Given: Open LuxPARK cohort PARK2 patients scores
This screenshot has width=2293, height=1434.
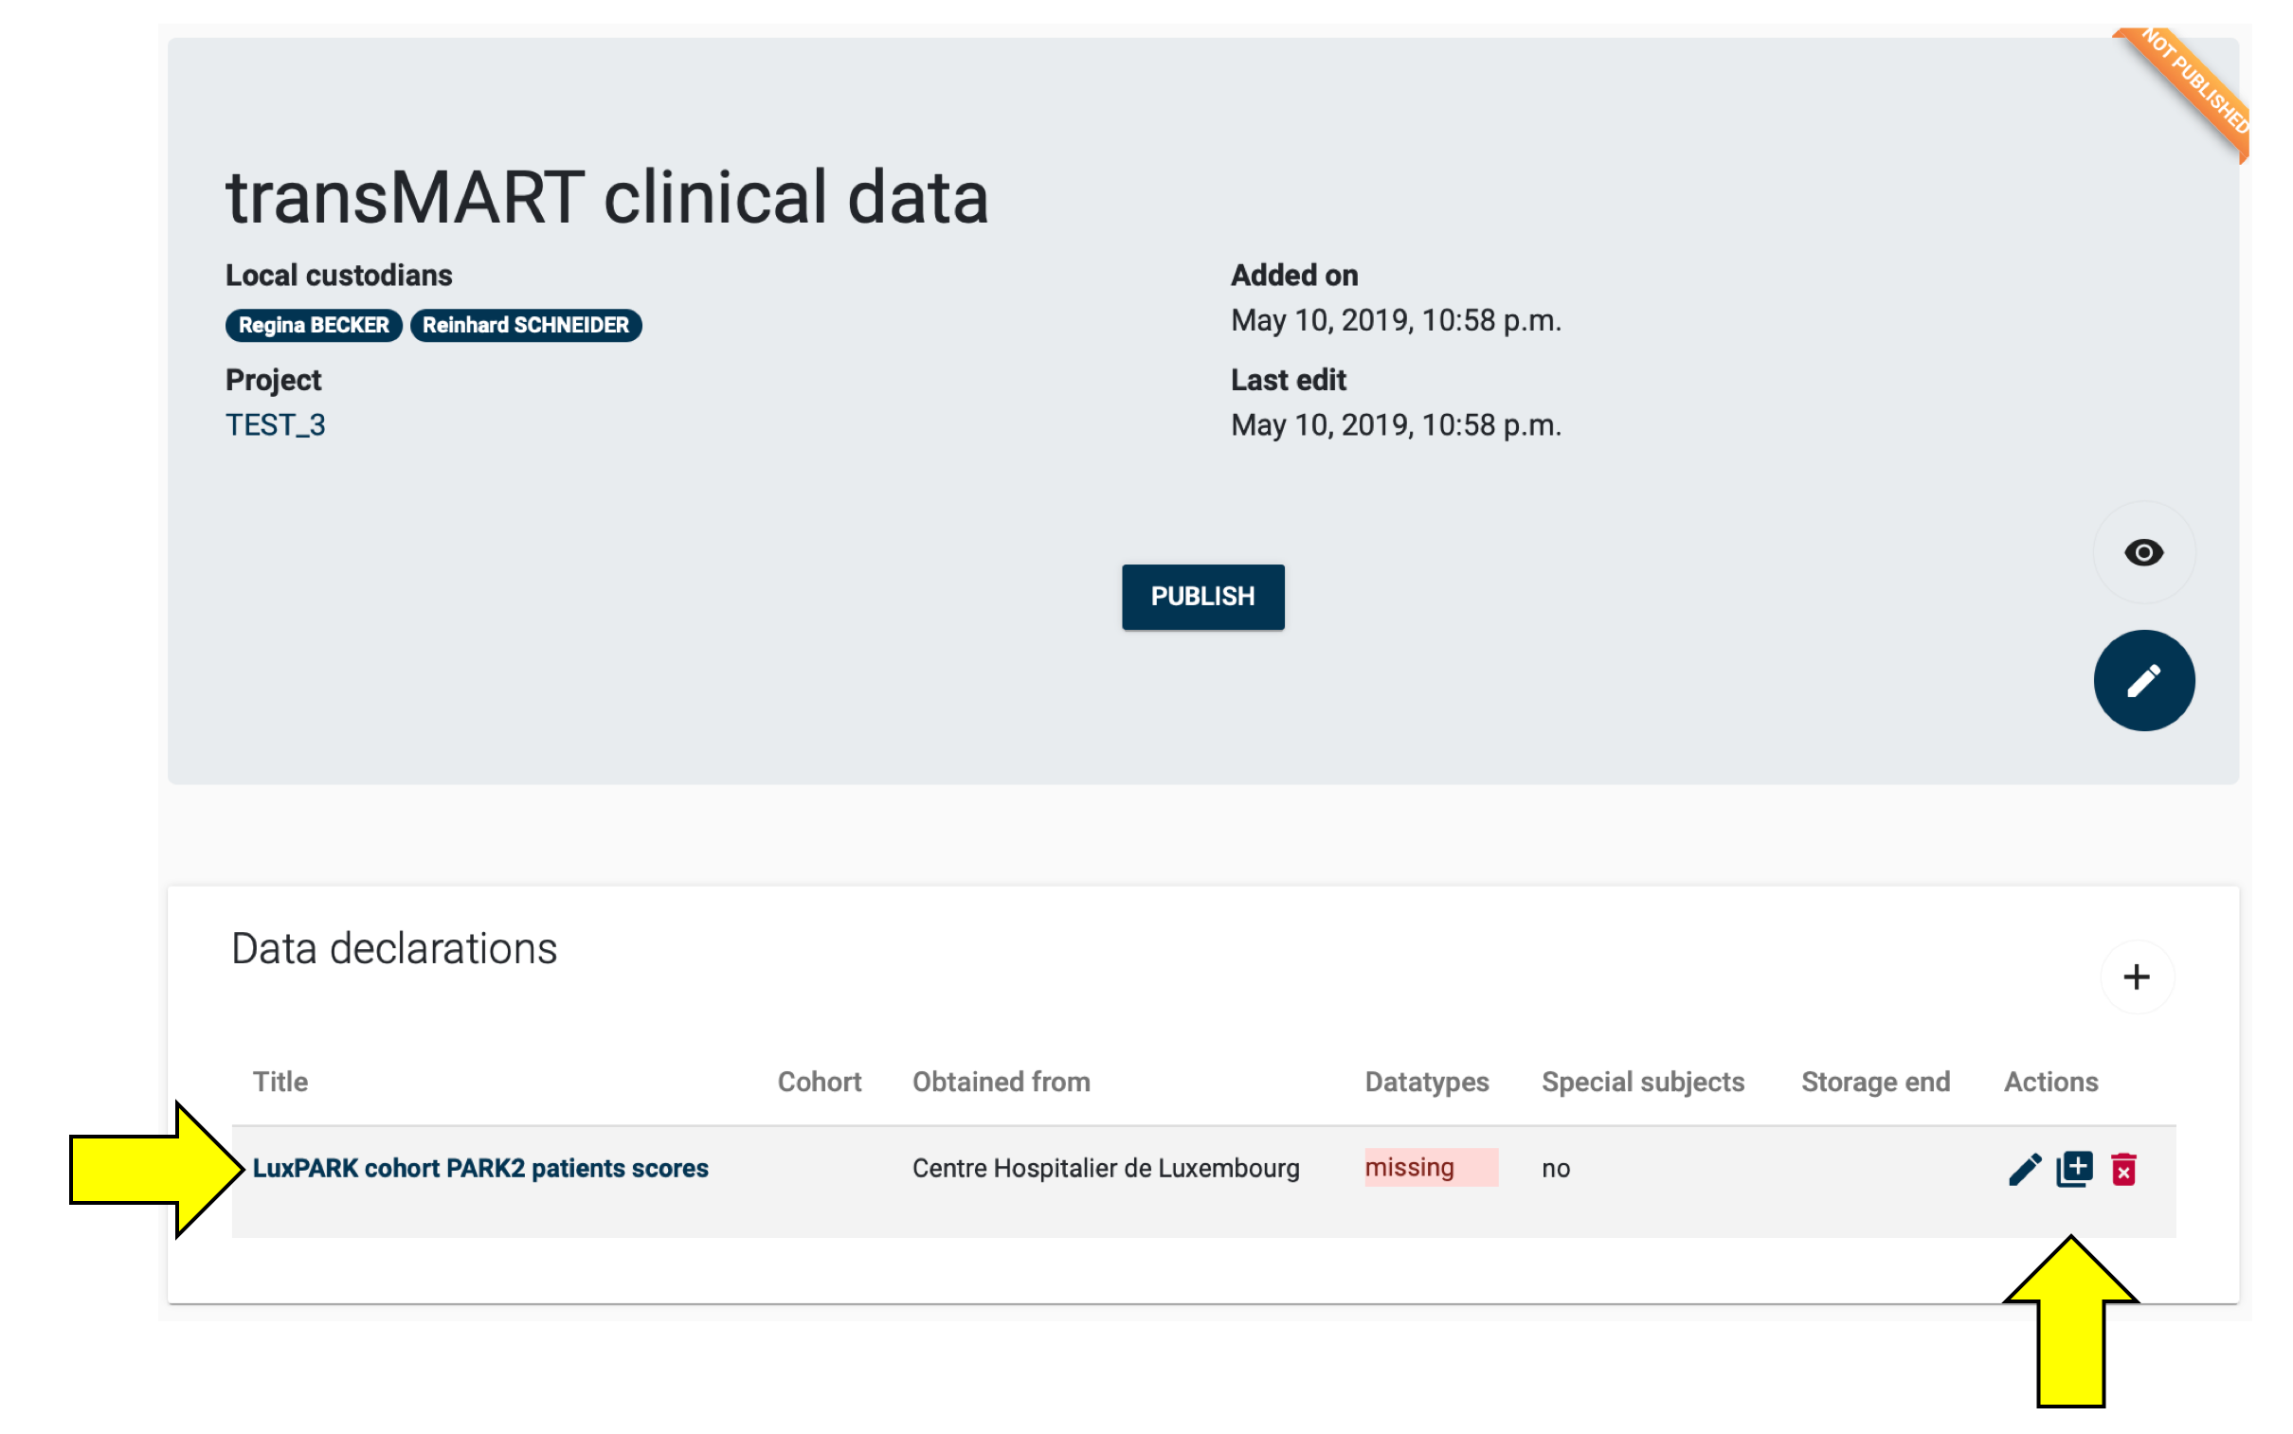Looking at the screenshot, I should (480, 1168).
